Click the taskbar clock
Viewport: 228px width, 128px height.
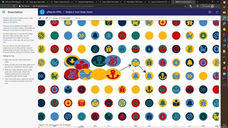(224, 126)
